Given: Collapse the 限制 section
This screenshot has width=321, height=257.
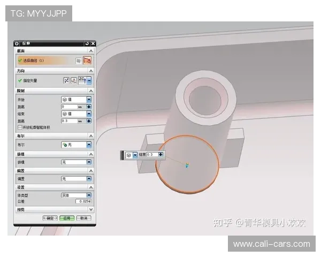Looking at the screenshot, I should click(91, 91).
